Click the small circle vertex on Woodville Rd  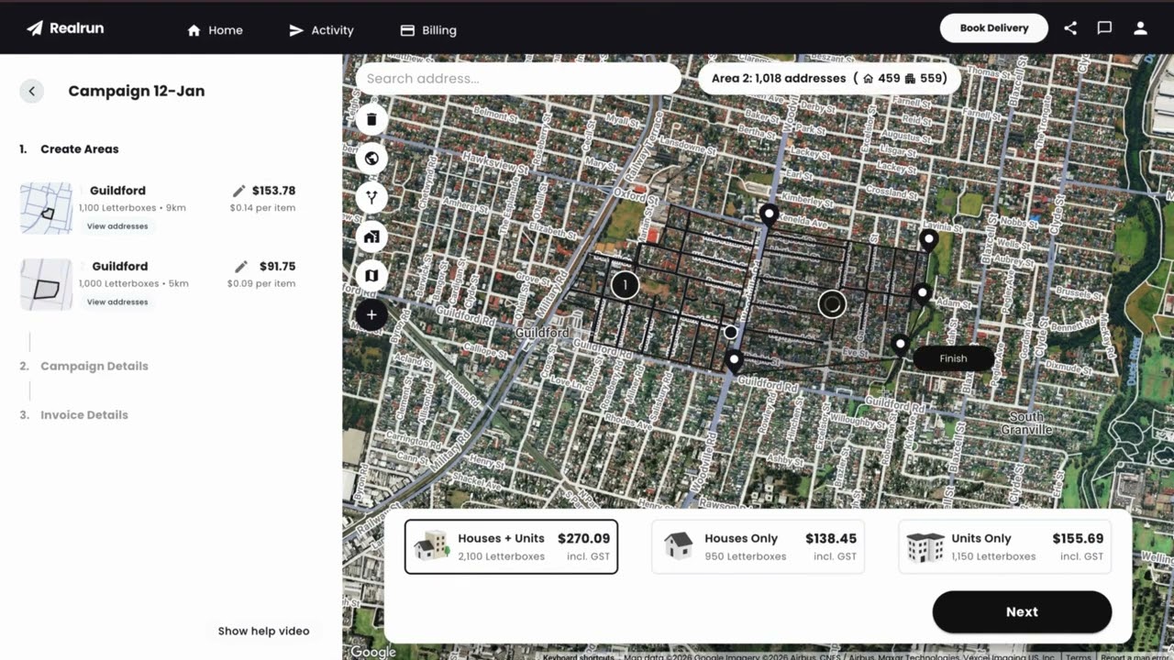tap(730, 332)
